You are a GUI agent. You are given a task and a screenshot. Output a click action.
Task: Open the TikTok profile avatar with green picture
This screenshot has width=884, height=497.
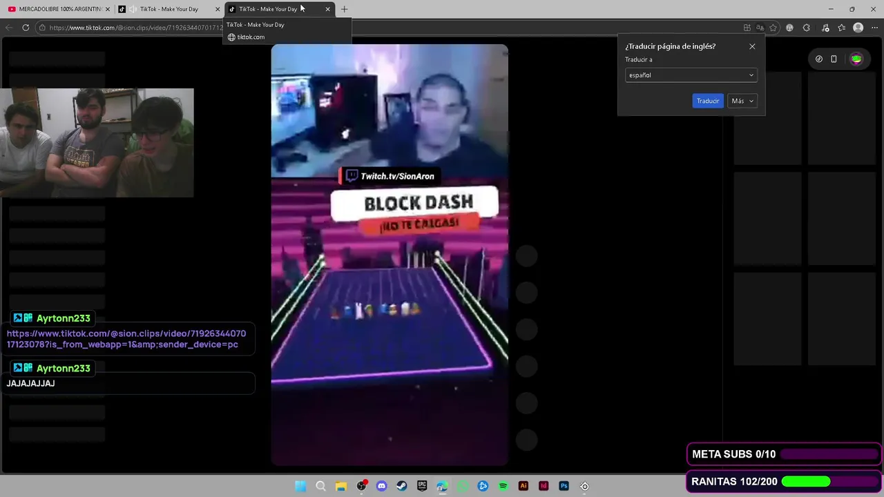pos(856,59)
